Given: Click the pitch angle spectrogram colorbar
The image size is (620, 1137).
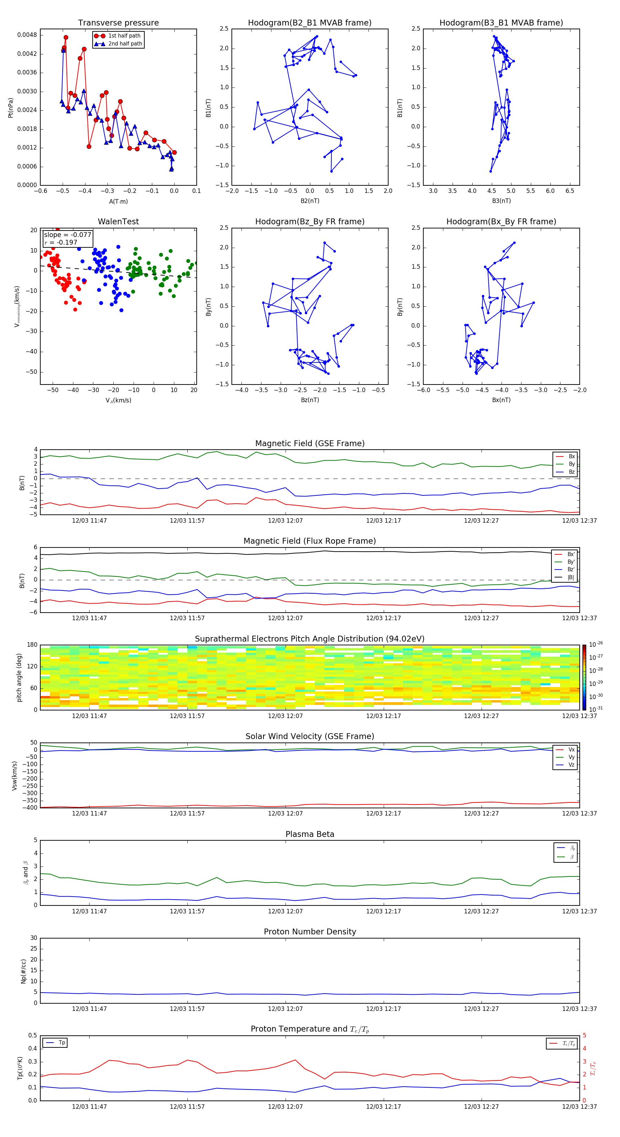Looking at the screenshot, I should [584, 677].
